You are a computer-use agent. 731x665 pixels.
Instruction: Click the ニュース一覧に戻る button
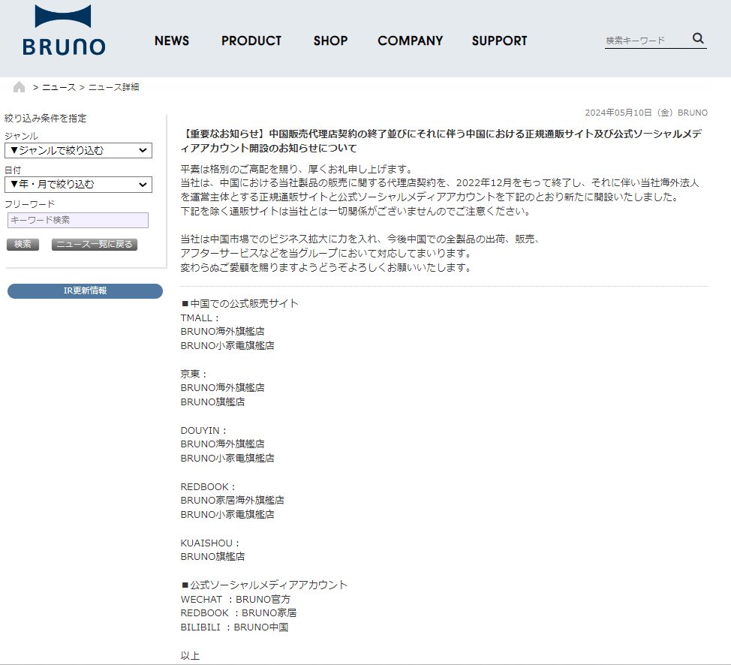95,245
